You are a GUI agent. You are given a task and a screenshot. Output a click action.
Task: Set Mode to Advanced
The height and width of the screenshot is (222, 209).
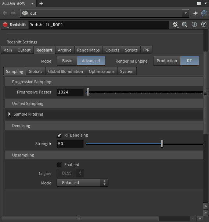pyautogui.click(x=91, y=61)
